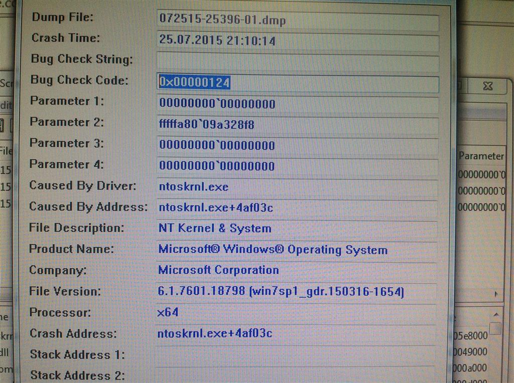Image resolution: width=514 pixels, height=383 pixels.
Task: Click the Crash Time label
Action: tap(66, 38)
